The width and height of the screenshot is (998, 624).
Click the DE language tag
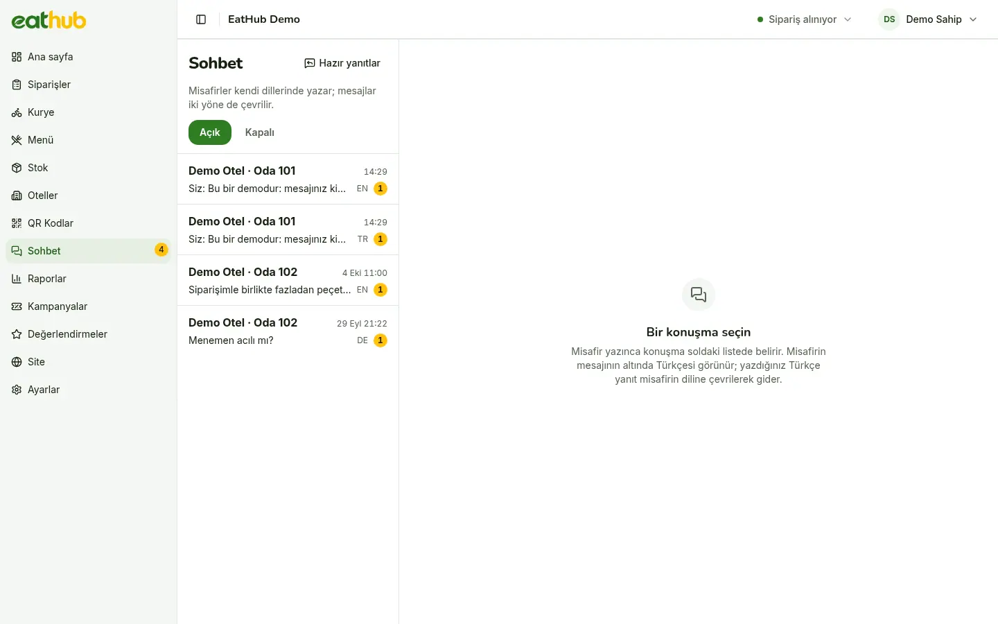(x=362, y=340)
